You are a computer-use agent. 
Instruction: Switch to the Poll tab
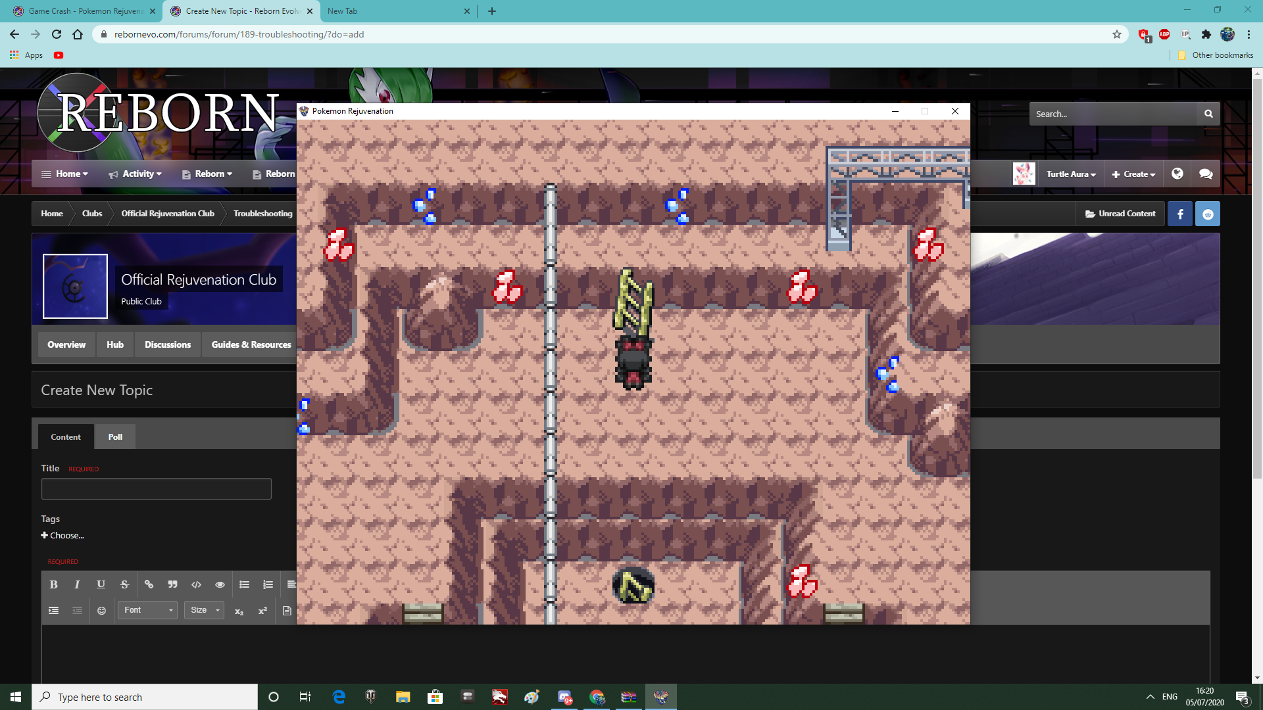click(x=115, y=437)
